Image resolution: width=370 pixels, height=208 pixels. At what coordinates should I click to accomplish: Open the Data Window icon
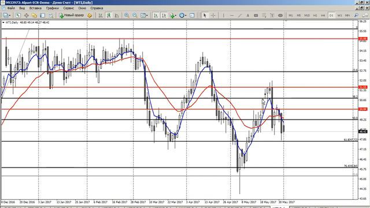[x=26, y=16]
